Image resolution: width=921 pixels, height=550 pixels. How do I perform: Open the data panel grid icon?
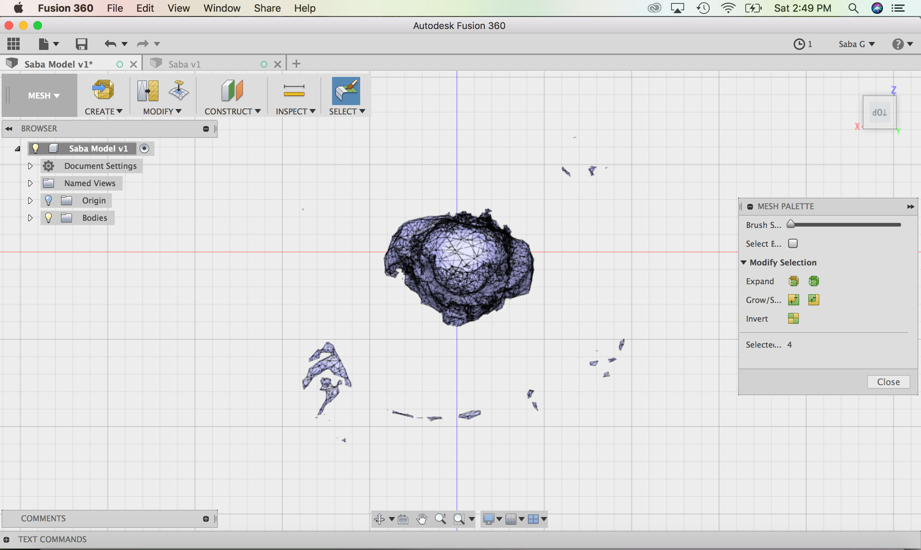point(13,44)
